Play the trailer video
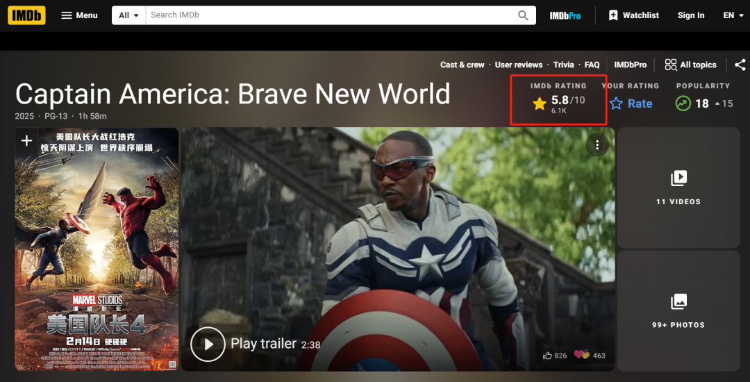 click(x=208, y=344)
